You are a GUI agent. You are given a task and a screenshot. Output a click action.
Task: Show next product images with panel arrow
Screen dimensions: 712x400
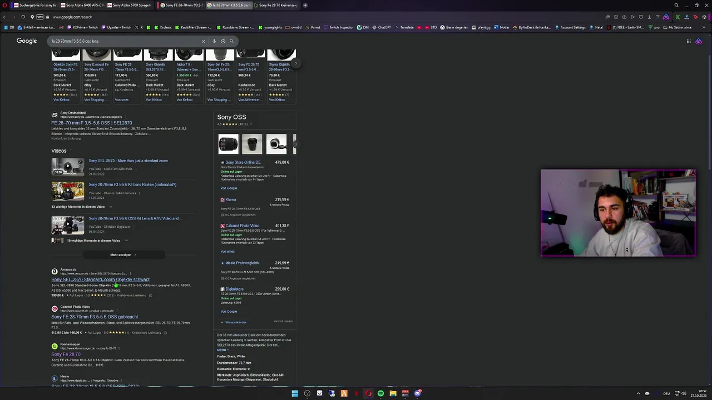point(295,144)
